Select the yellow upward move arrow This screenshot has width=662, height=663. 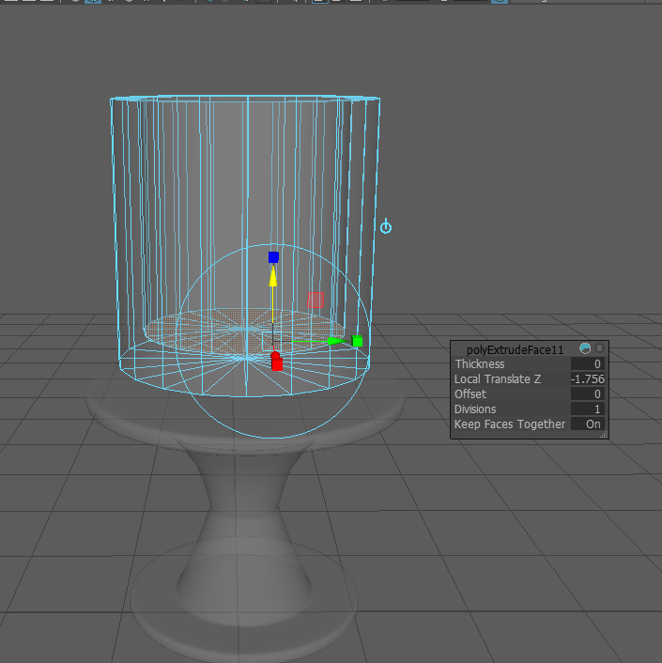[273, 278]
